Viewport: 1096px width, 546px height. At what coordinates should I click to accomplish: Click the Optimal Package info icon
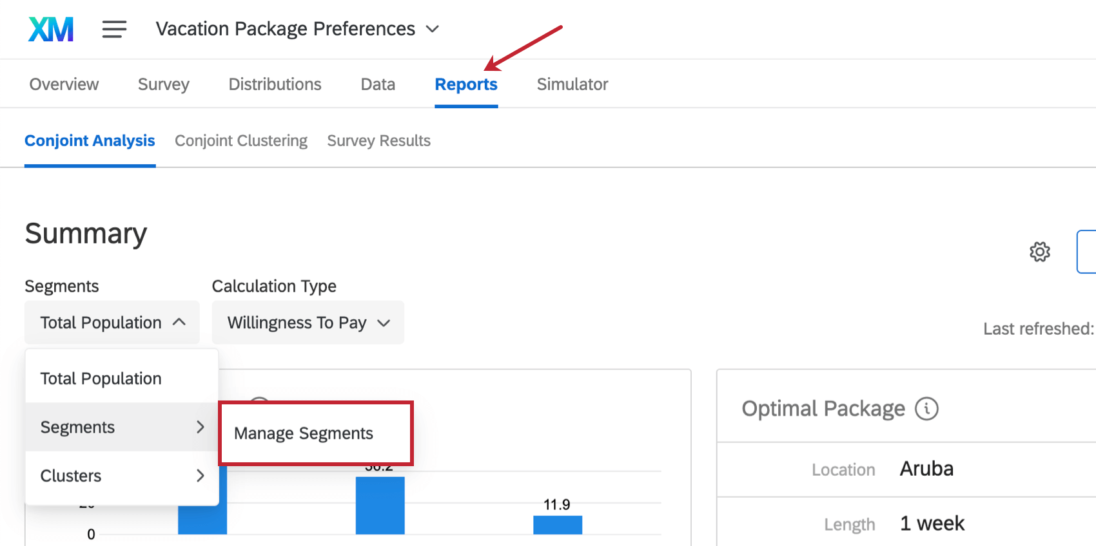click(926, 409)
